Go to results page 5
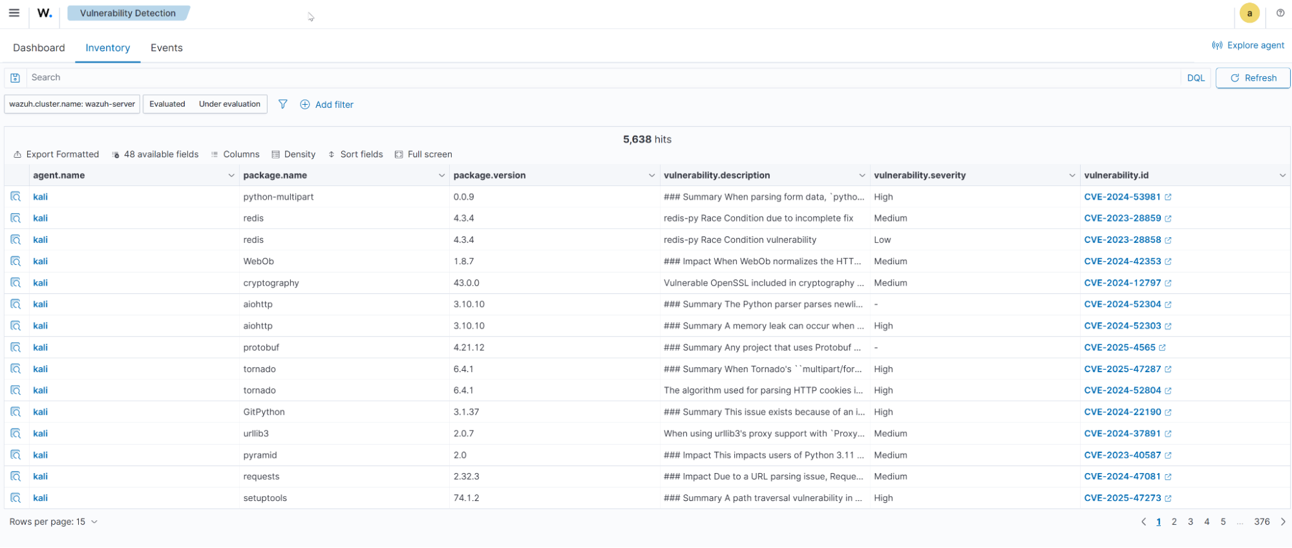Image resolution: width=1292 pixels, height=548 pixels. [x=1223, y=522]
